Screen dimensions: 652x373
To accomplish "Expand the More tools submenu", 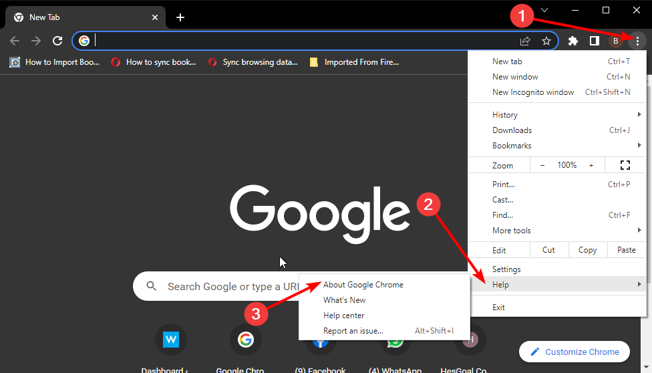I will point(557,230).
